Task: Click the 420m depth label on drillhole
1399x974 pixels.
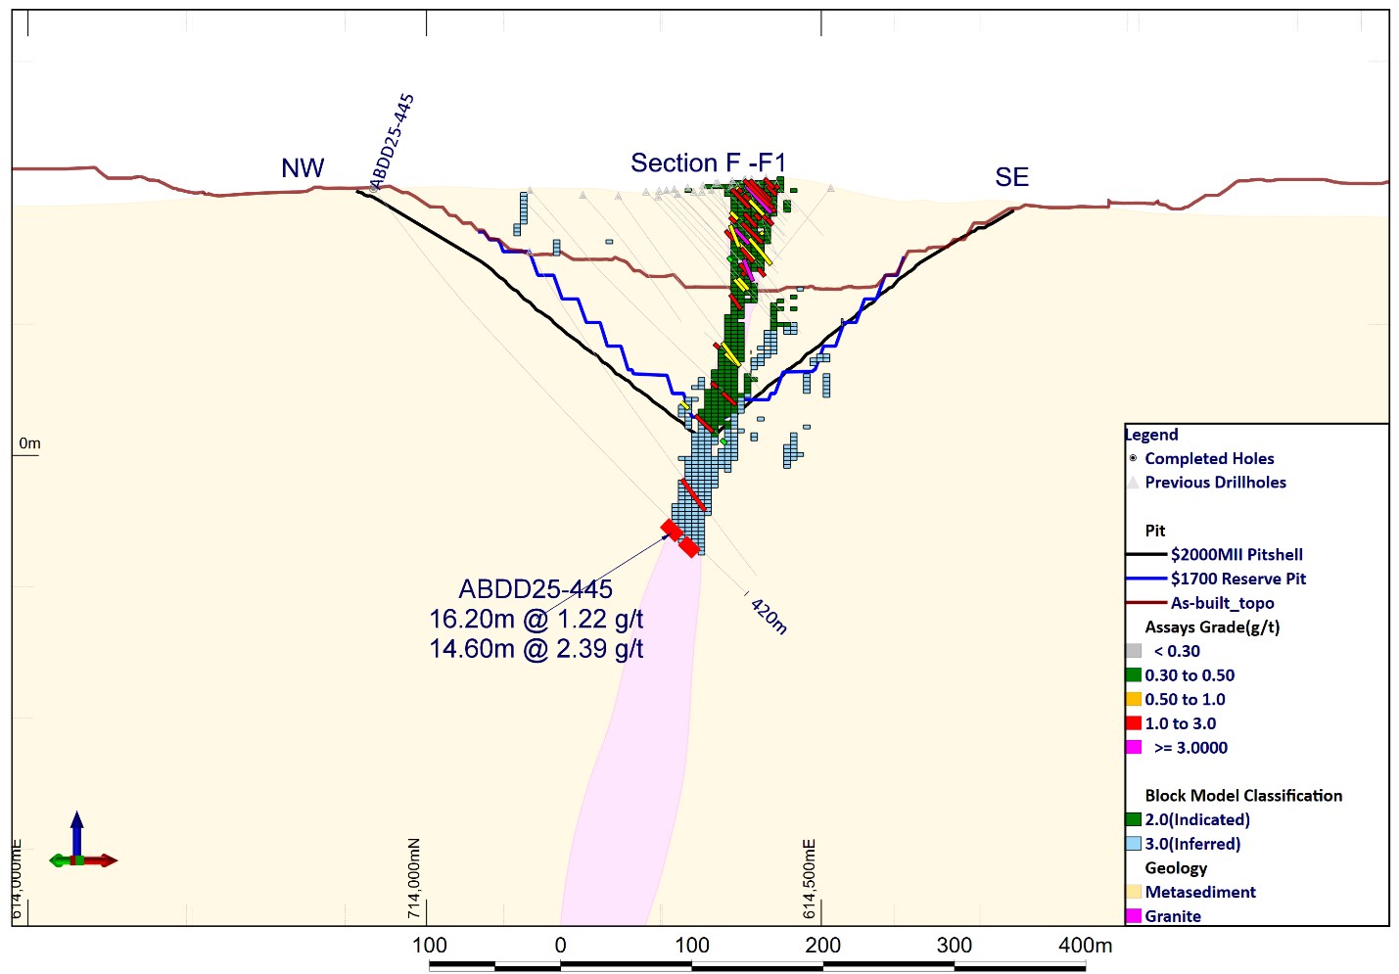Action: pyautogui.click(x=769, y=616)
